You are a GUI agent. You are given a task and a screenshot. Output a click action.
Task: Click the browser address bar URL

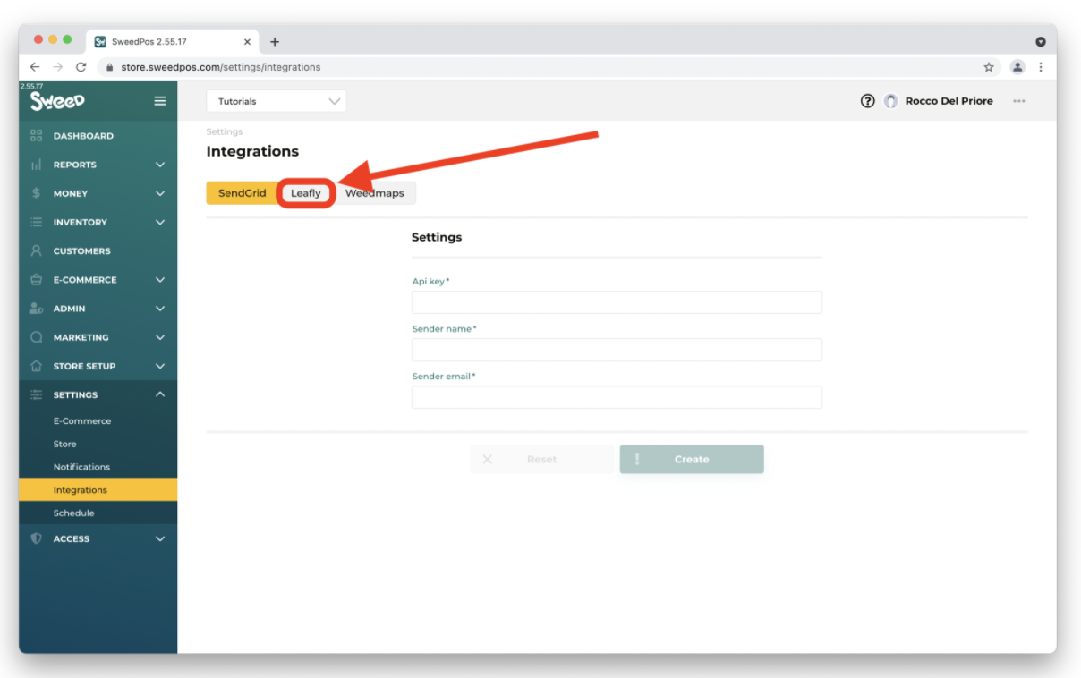[x=220, y=67]
